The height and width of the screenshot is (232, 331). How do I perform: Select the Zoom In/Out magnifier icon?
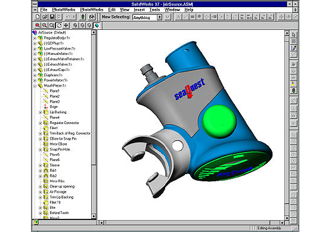pos(52,26)
